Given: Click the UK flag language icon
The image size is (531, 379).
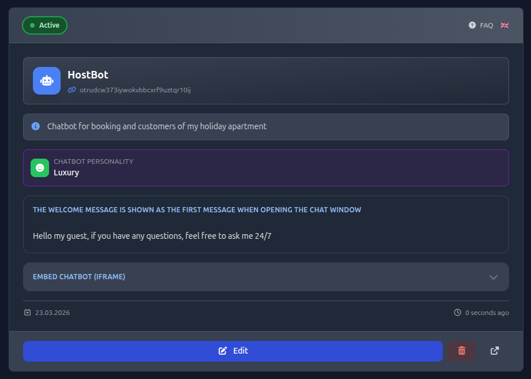Looking at the screenshot, I should point(504,25).
